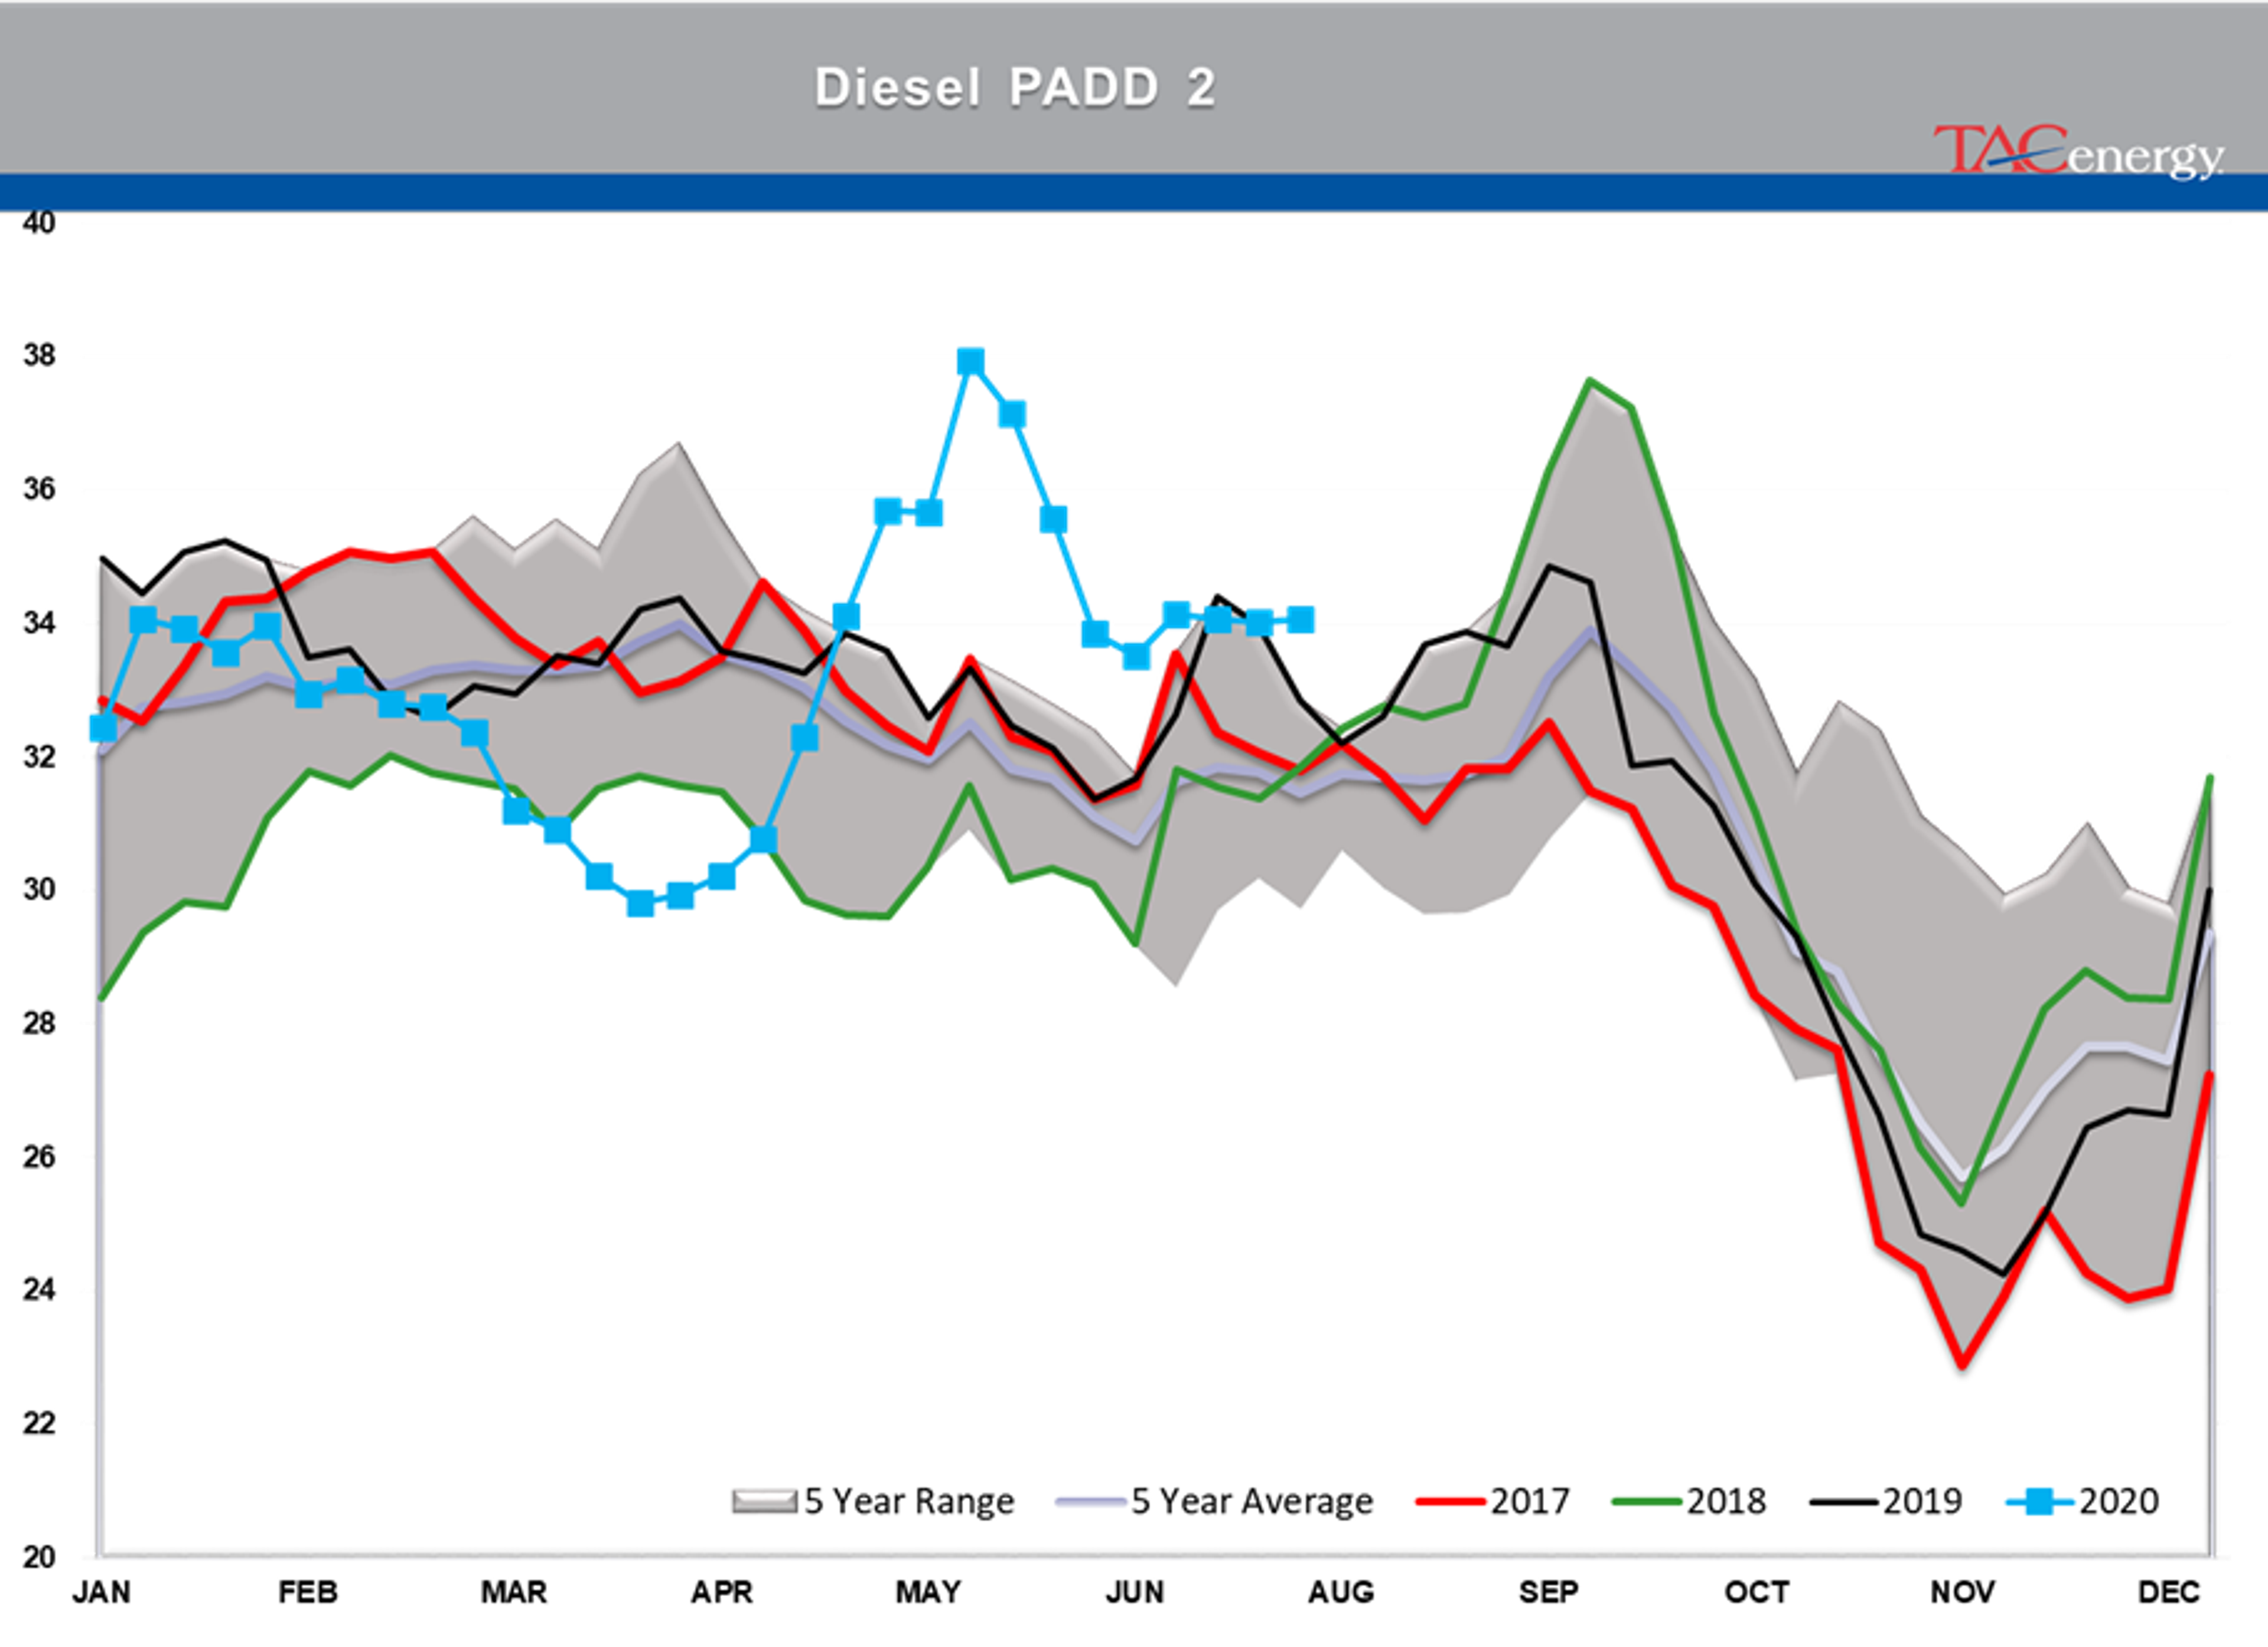Select the 5 Year Range legend swatch

(x=765, y=1502)
